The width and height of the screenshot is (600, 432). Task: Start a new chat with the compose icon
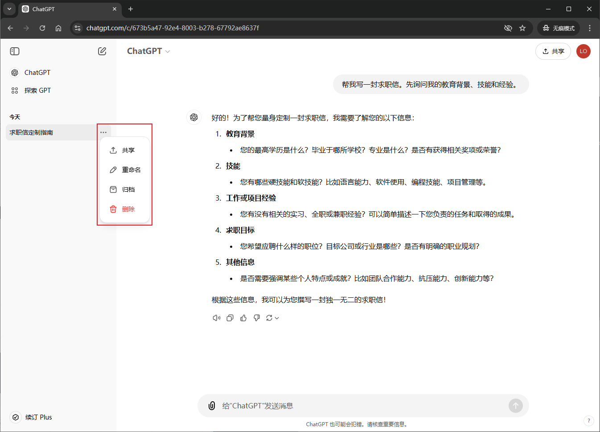coord(102,51)
